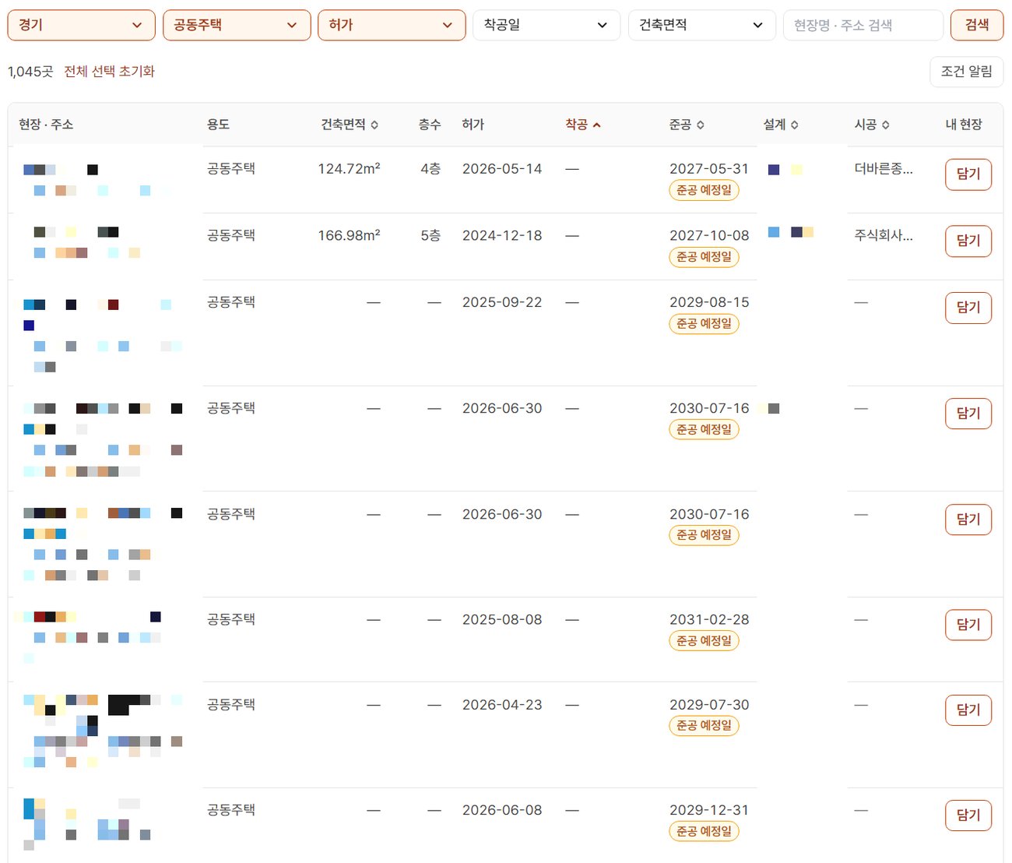
Task: Click 담기 for the 2029-08-15 row
Action: 968,308
